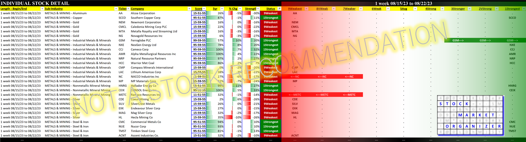The height and width of the screenshot is (142, 526).
Task: Select the Ferroglobe PLC company cell
Action: [x=141, y=40]
